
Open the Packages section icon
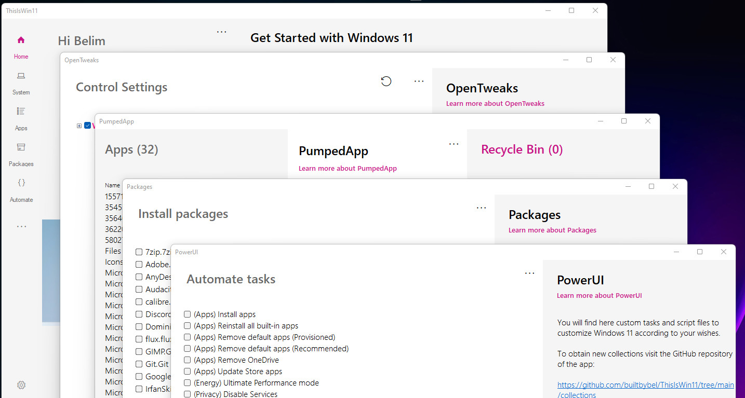pyautogui.click(x=21, y=147)
